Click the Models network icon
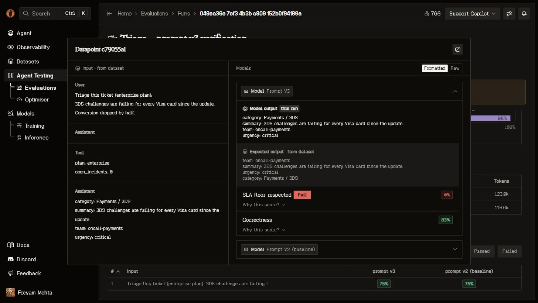Image resolution: width=538 pixels, height=303 pixels. [x=11, y=114]
